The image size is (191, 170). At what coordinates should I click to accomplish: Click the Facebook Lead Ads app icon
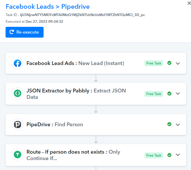tap(18, 63)
